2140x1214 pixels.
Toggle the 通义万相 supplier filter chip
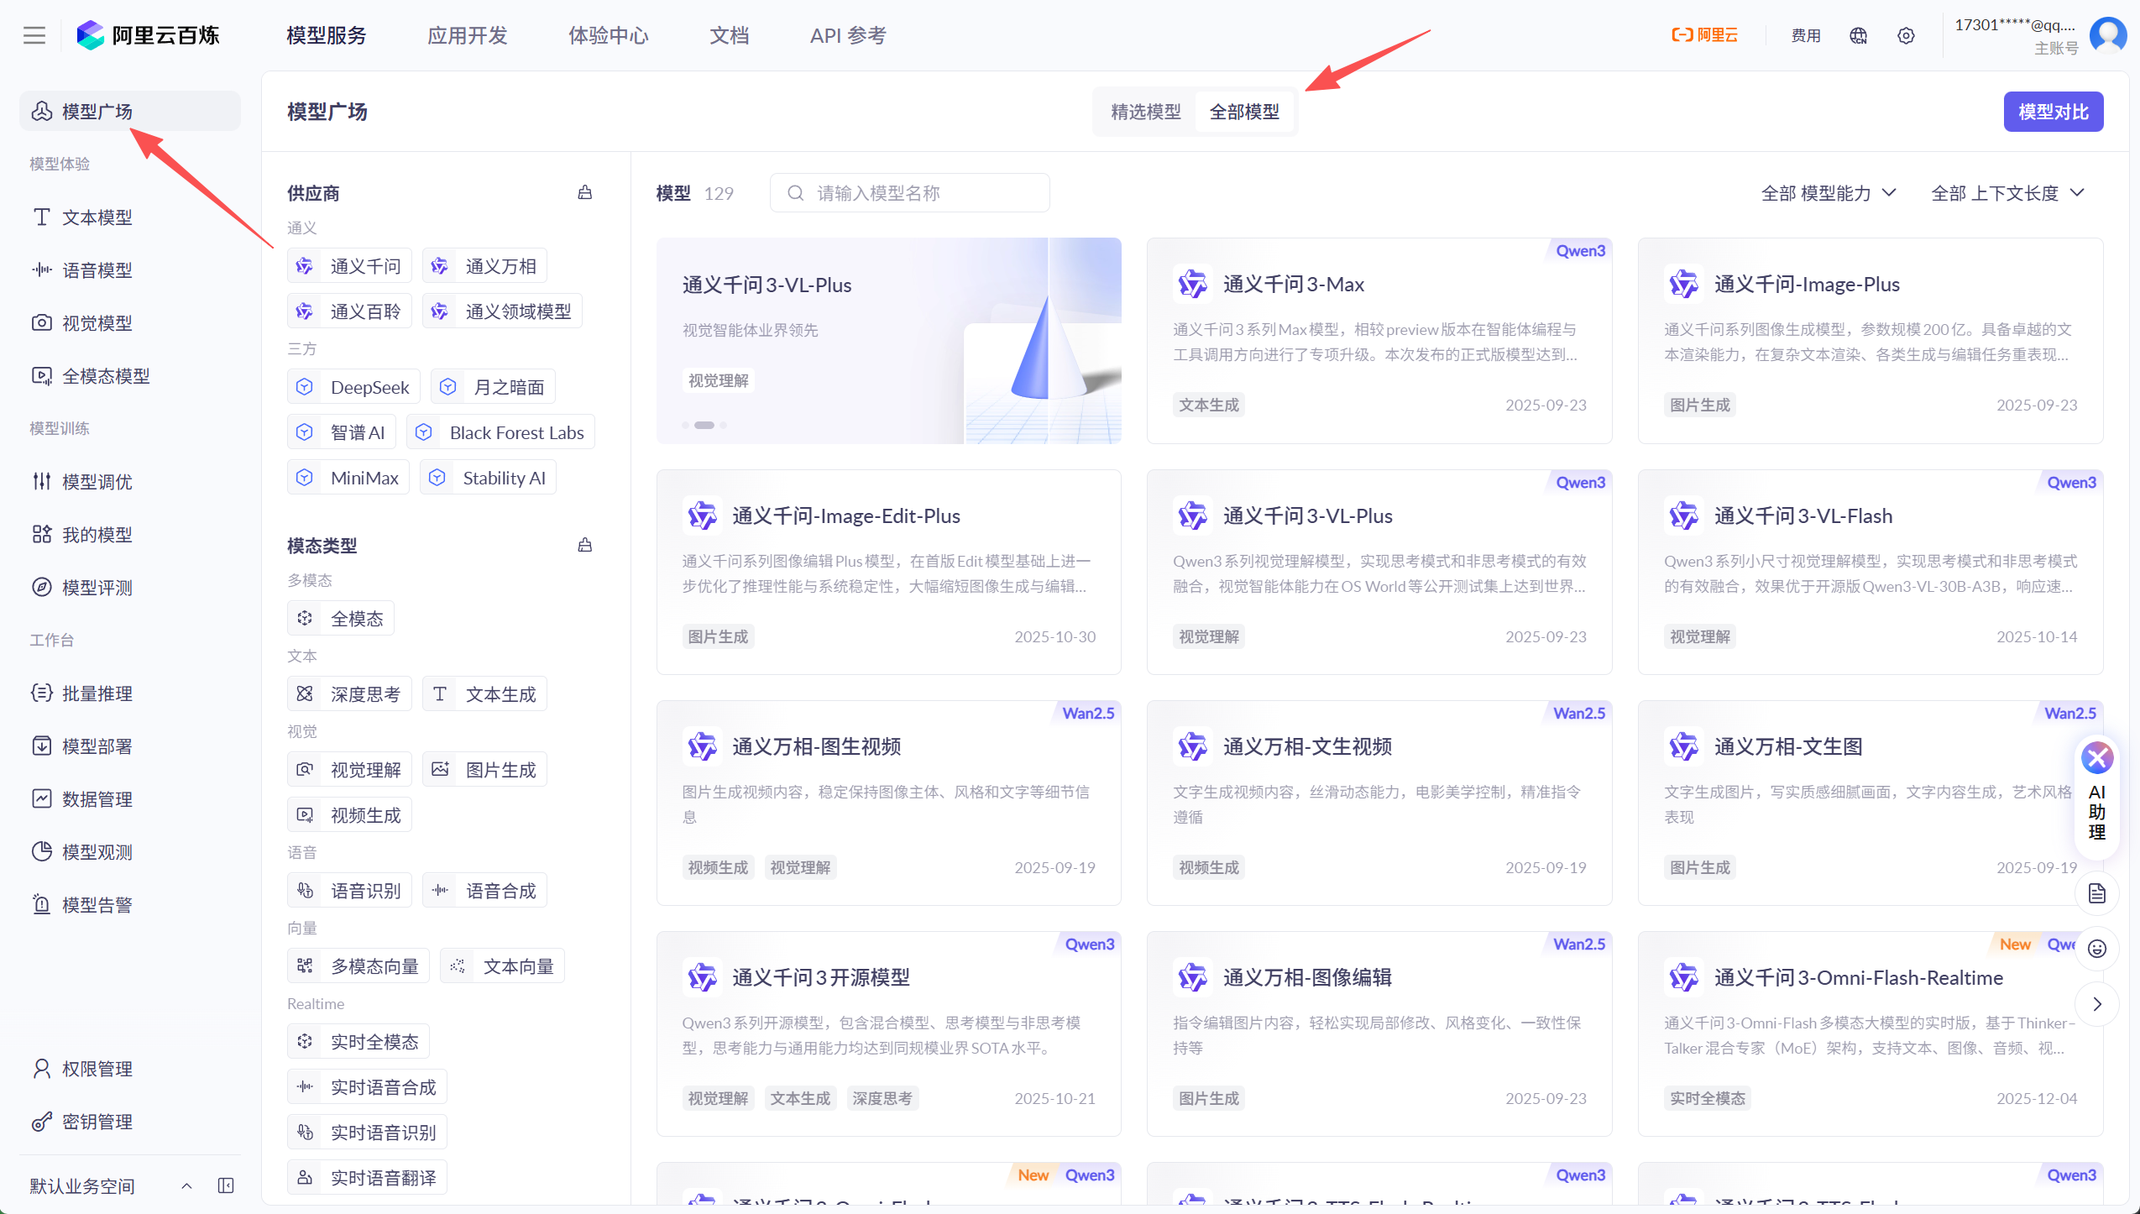(484, 266)
